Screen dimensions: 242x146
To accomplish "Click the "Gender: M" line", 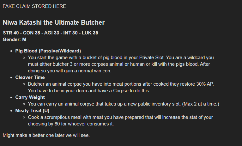I will 14,40.
